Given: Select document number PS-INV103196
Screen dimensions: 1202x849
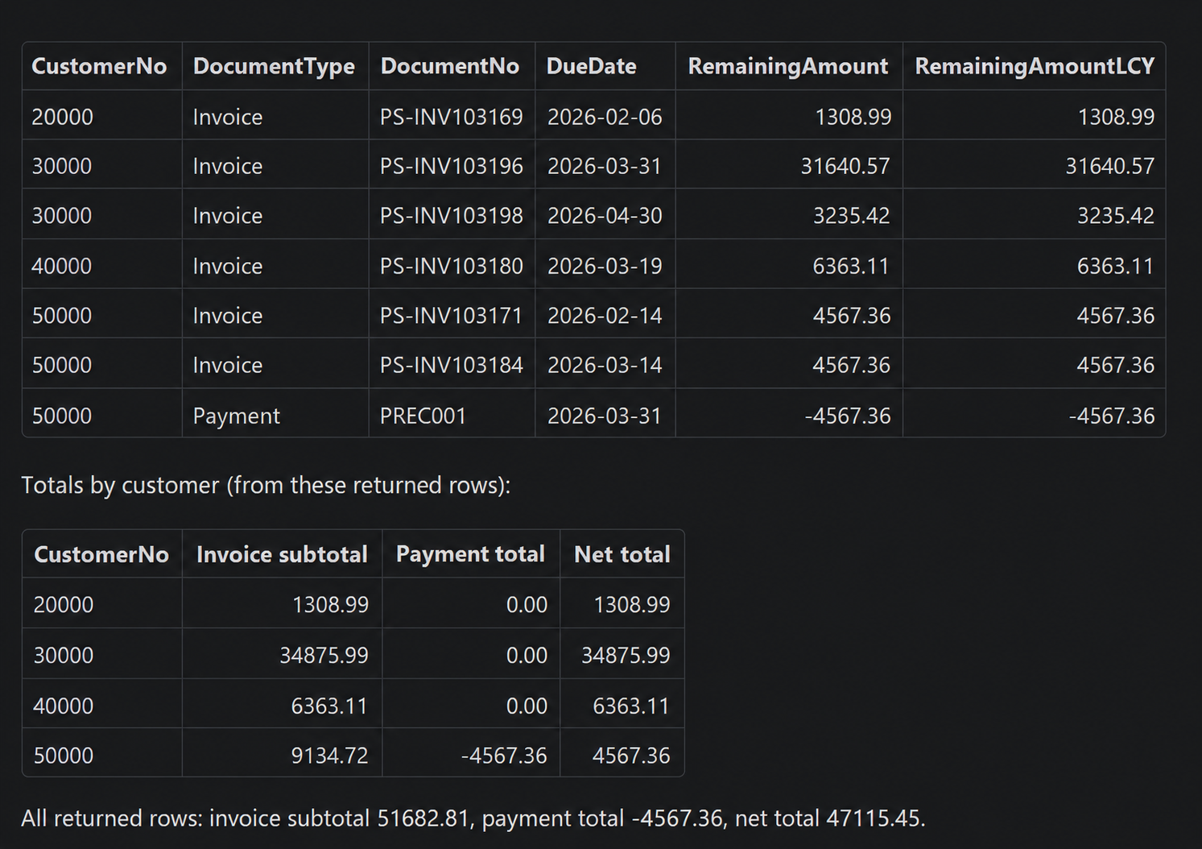Looking at the screenshot, I should tap(451, 166).
